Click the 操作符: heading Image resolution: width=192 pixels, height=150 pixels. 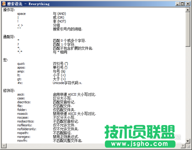coord(9,10)
